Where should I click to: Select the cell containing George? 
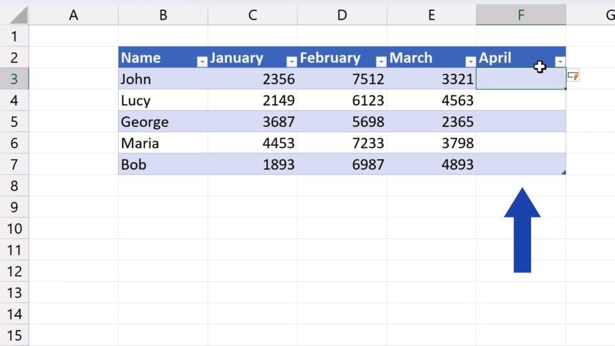click(x=163, y=121)
